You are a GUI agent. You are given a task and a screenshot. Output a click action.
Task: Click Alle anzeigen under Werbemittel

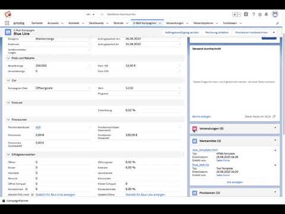(235, 182)
